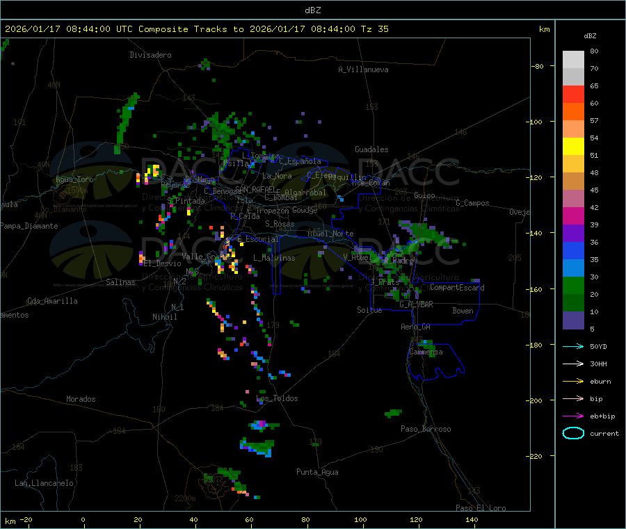
Task: Click the El_Desvio map label
Action: pos(163,263)
